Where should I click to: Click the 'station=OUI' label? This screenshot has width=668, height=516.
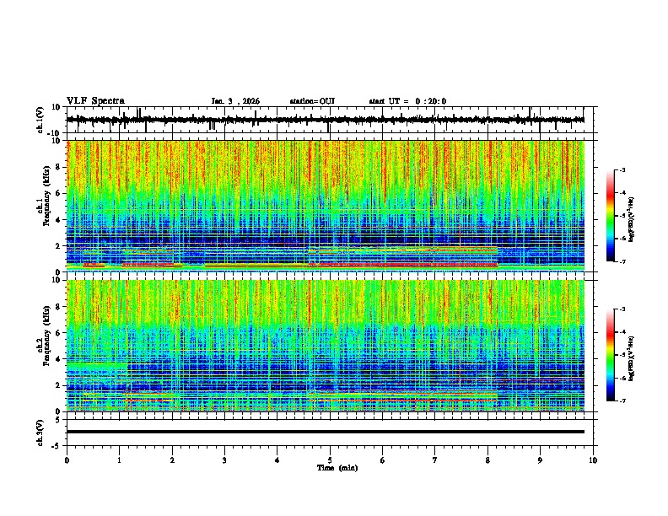click(x=312, y=101)
